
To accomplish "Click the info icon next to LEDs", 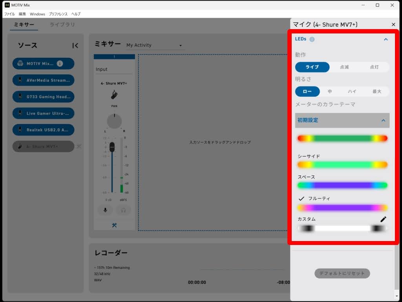I will (312, 39).
